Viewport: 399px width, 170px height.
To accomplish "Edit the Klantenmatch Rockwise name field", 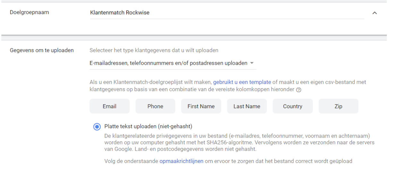I will 227,13.
